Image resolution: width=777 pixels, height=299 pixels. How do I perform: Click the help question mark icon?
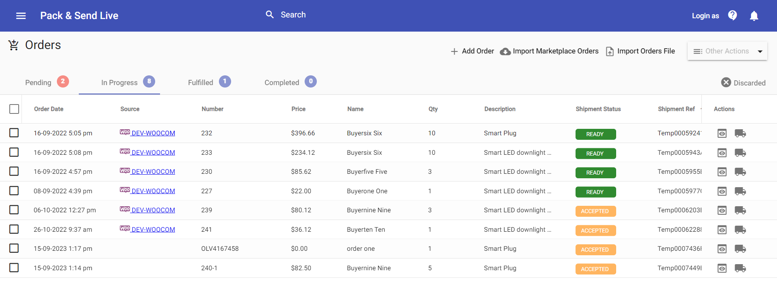pyautogui.click(x=732, y=15)
